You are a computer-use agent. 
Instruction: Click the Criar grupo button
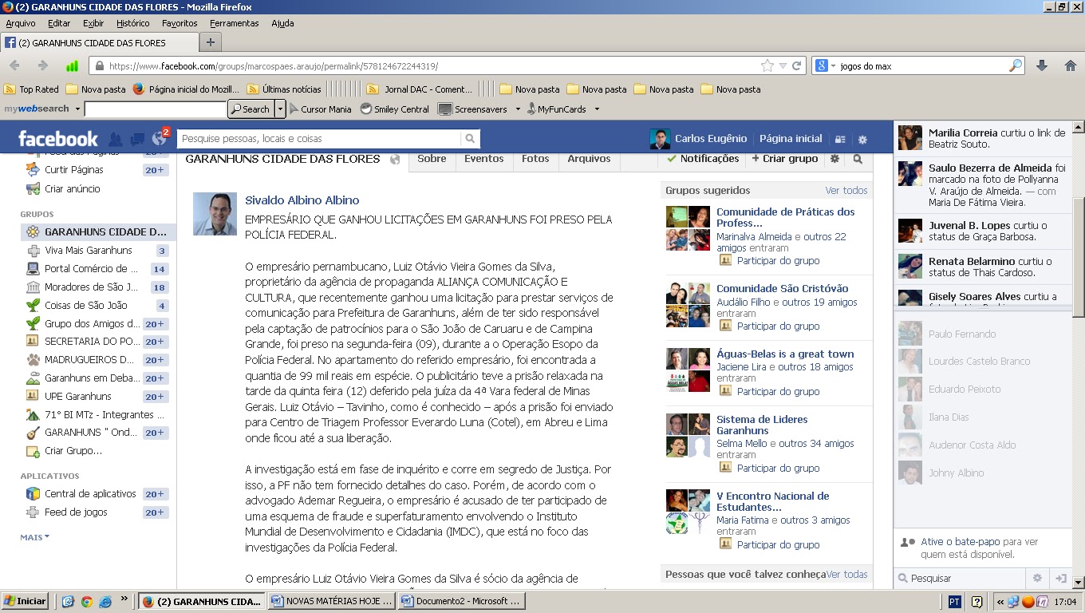pos(785,159)
